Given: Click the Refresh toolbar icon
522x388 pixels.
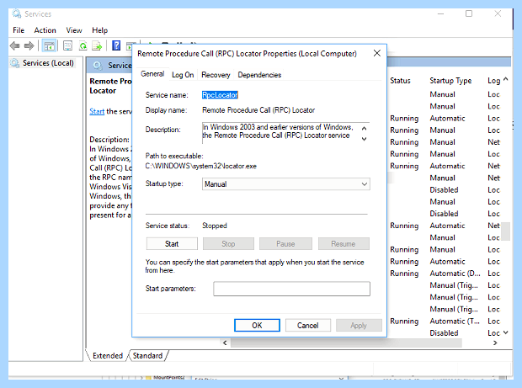Looking at the screenshot, I should click(83, 45).
